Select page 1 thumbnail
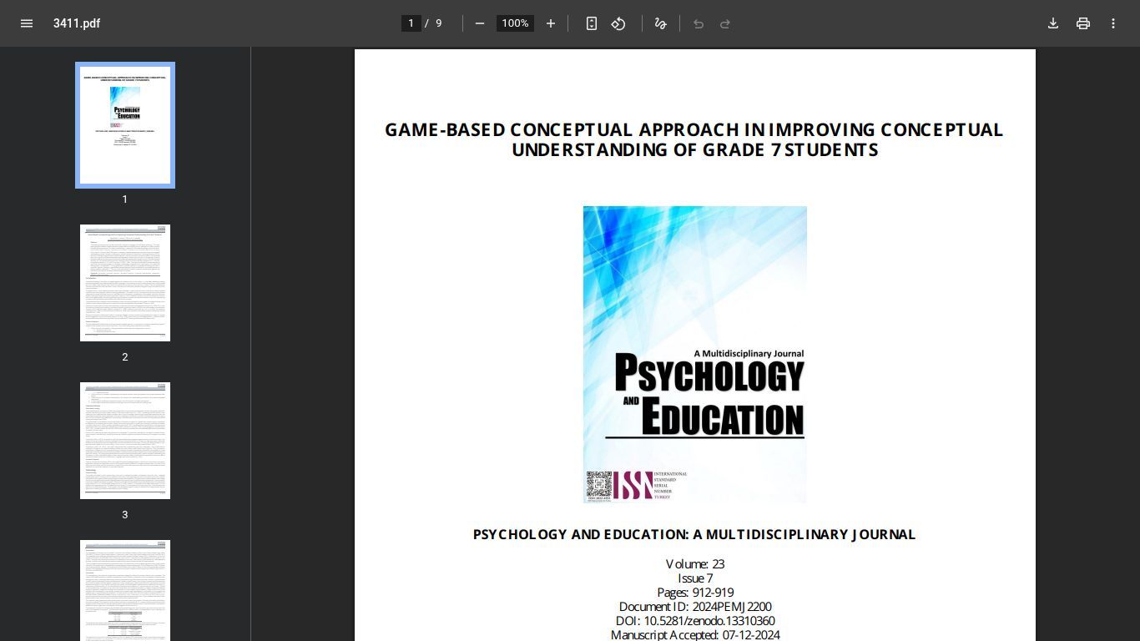 point(125,125)
